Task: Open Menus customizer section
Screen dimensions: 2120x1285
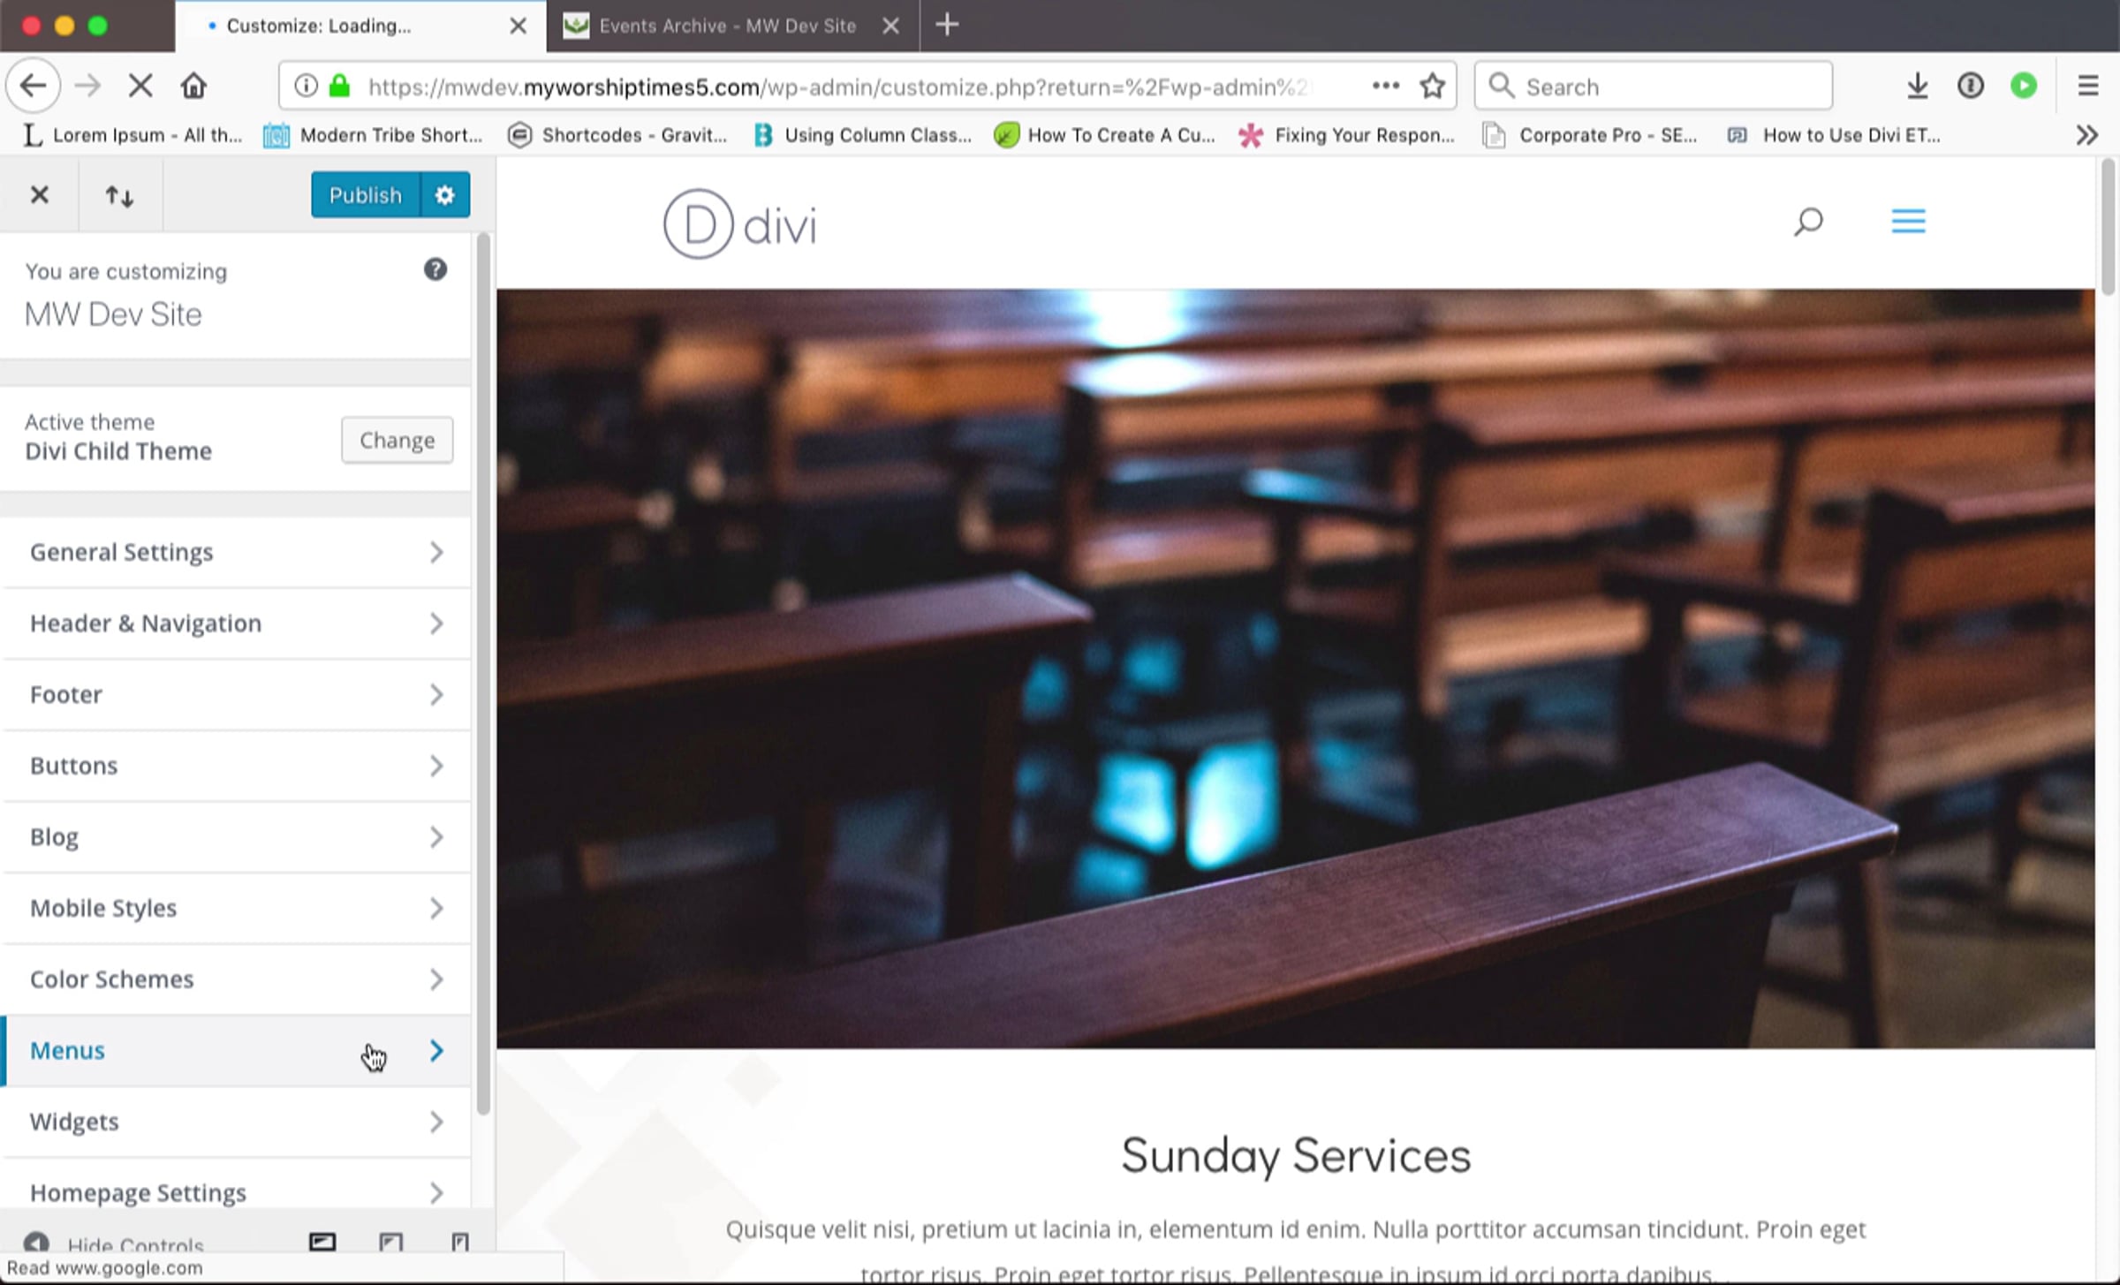Action: [x=235, y=1051]
